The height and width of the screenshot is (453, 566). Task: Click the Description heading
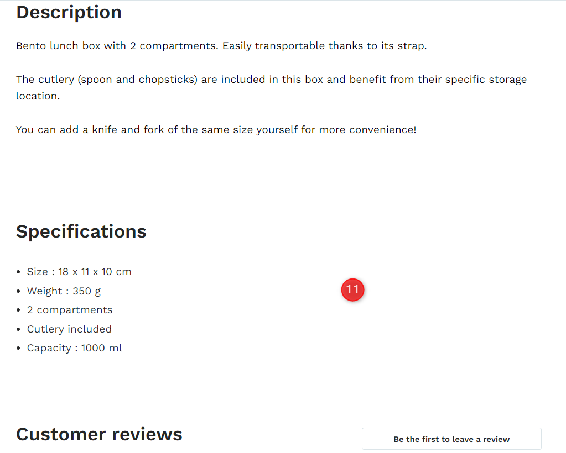click(69, 12)
